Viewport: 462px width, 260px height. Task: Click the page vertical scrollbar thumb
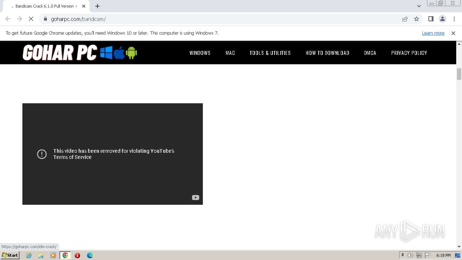point(459,74)
